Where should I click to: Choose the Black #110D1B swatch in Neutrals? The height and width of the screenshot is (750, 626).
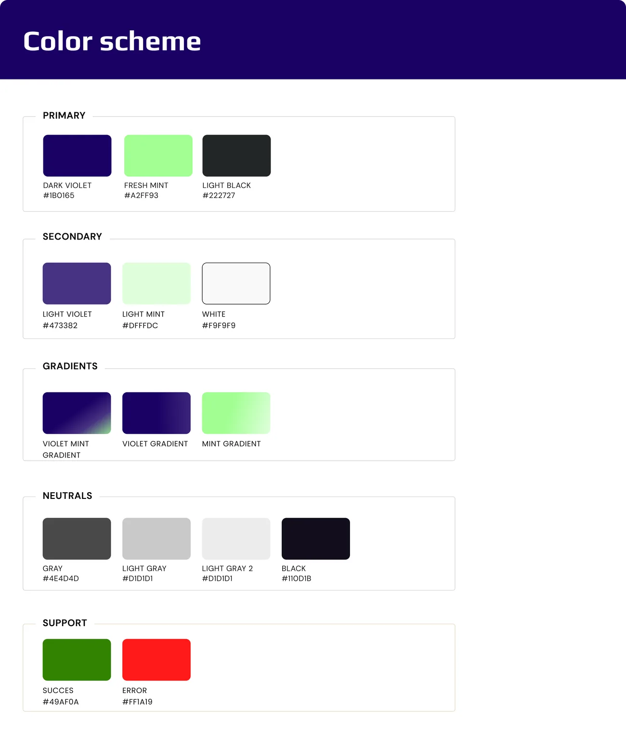coord(316,539)
